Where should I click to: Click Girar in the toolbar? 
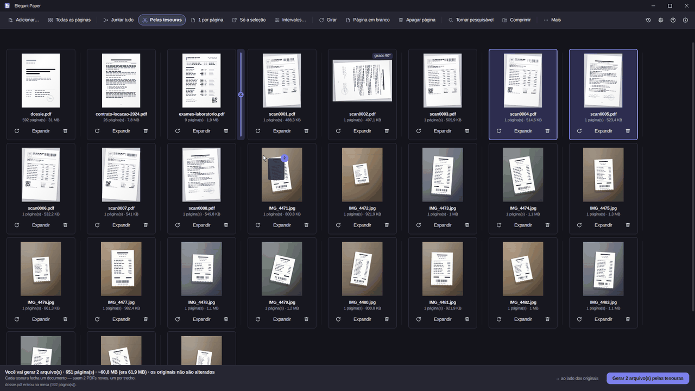[328, 20]
